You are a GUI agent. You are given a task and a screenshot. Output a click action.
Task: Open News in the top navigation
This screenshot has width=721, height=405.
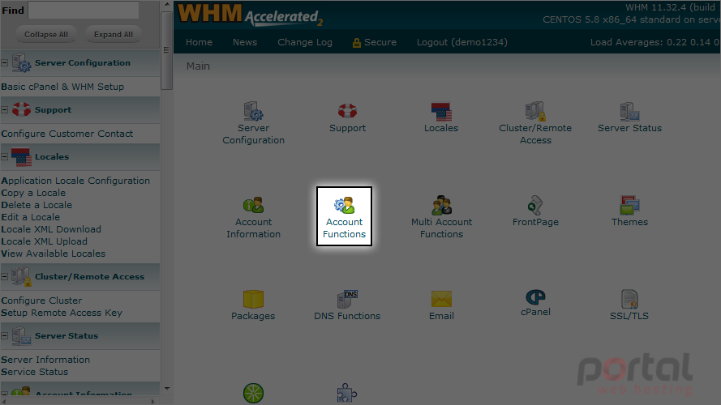[x=245, y=42]
